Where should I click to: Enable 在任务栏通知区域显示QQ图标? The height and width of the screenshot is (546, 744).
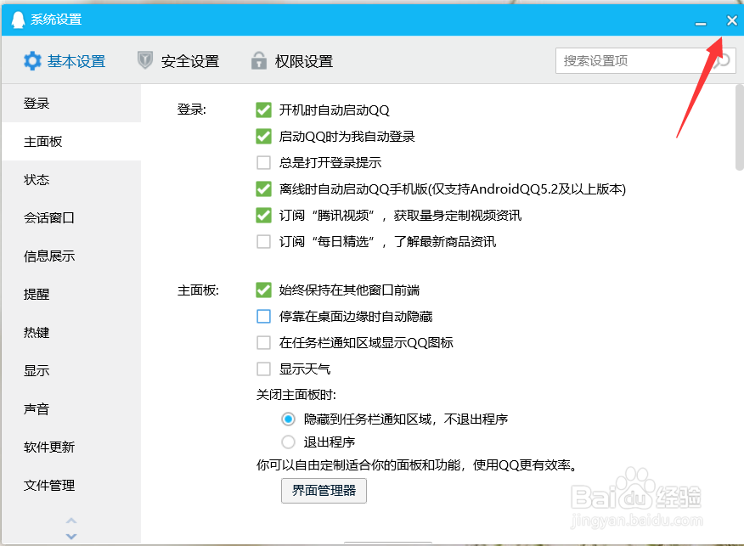(x=263, y=342)
